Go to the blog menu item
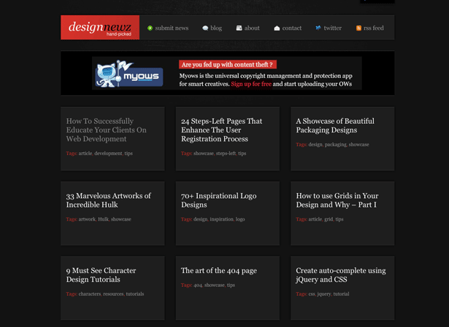 coord(216,28)
